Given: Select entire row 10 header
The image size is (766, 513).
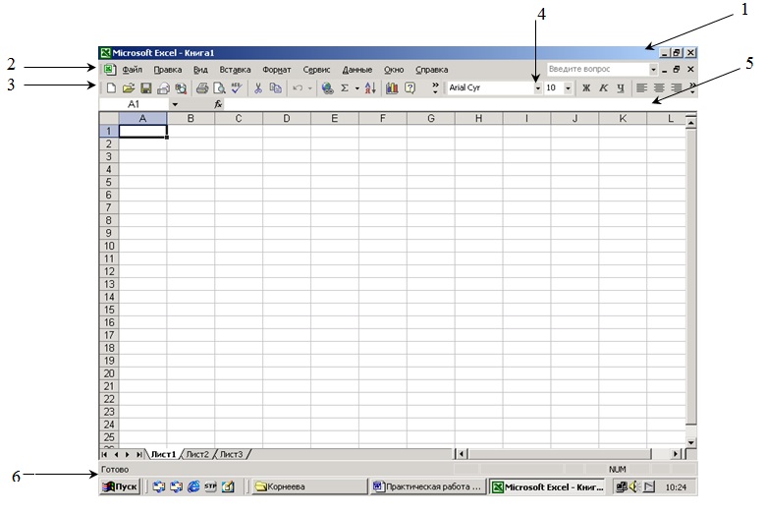Looking at the screenshot, I should point(109,246).
